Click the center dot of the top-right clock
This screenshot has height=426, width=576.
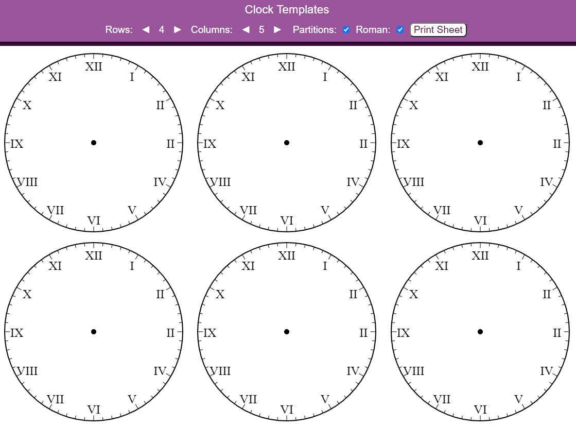(x=480, y=143)
